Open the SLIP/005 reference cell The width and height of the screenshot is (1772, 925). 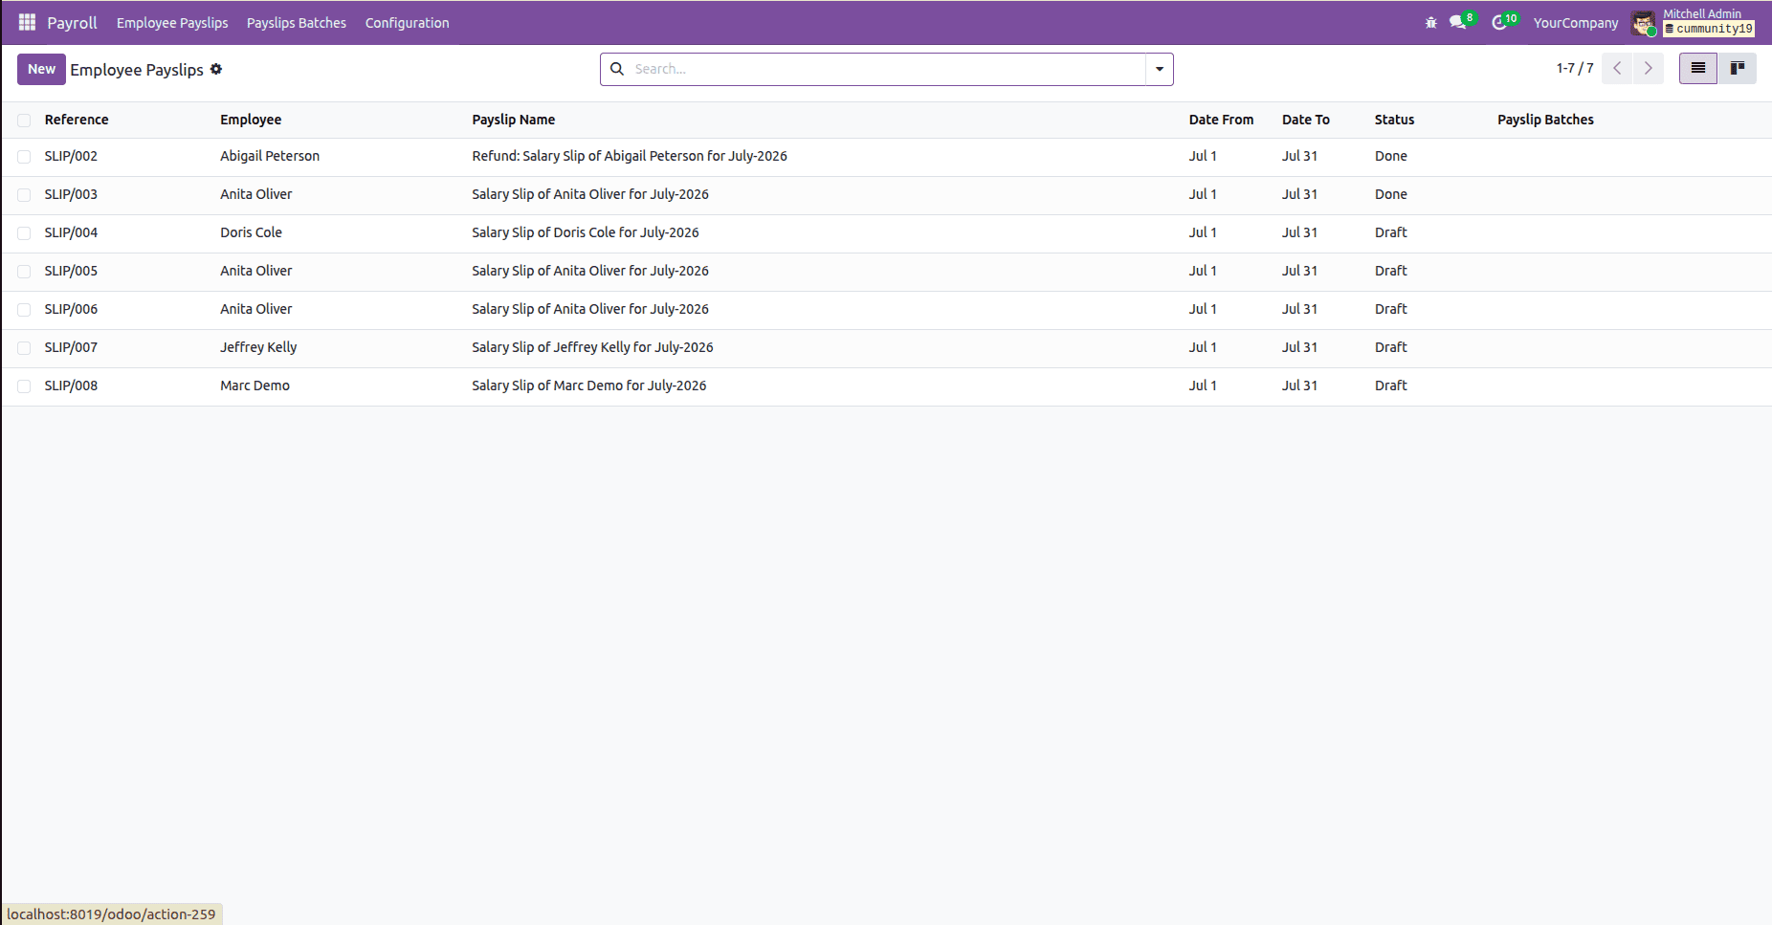click(x=71, y=271)
